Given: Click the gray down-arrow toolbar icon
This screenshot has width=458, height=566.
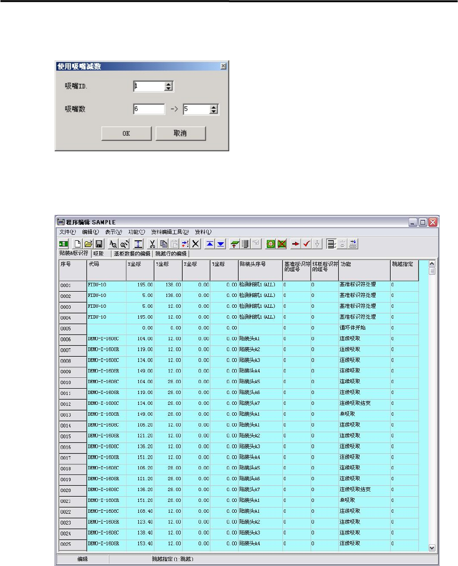Looking at the screenshot, I should click(x=318, y=244).
